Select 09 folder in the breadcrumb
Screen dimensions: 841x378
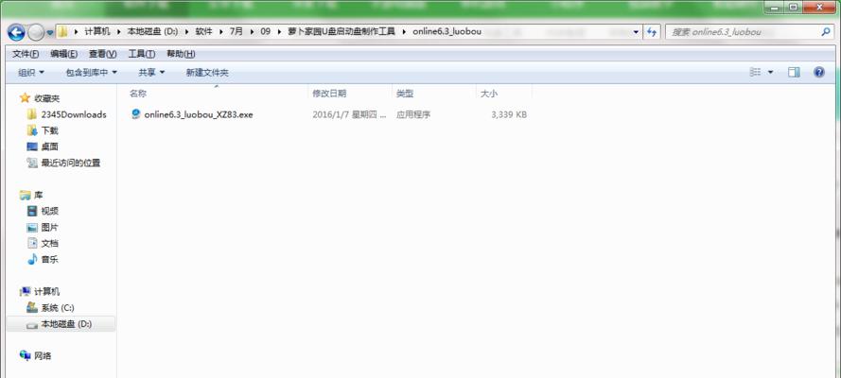tap(266, 31)
